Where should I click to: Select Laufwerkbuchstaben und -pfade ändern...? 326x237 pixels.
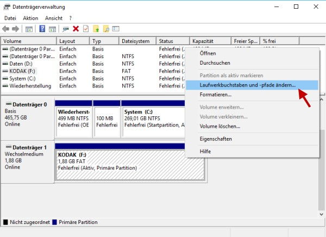coord(252,85)
